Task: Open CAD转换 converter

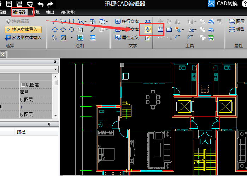Action: pyautogui.click(x=222, y=4)
